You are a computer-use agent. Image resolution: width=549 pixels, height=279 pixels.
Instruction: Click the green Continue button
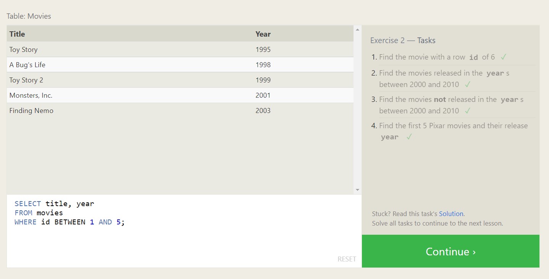tap(451, 251)
